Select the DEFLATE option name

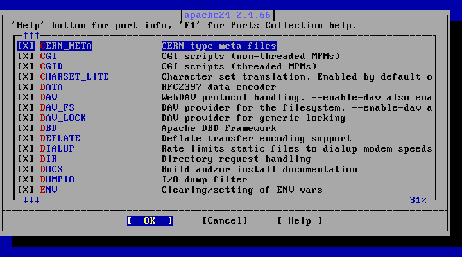(60, 139)
